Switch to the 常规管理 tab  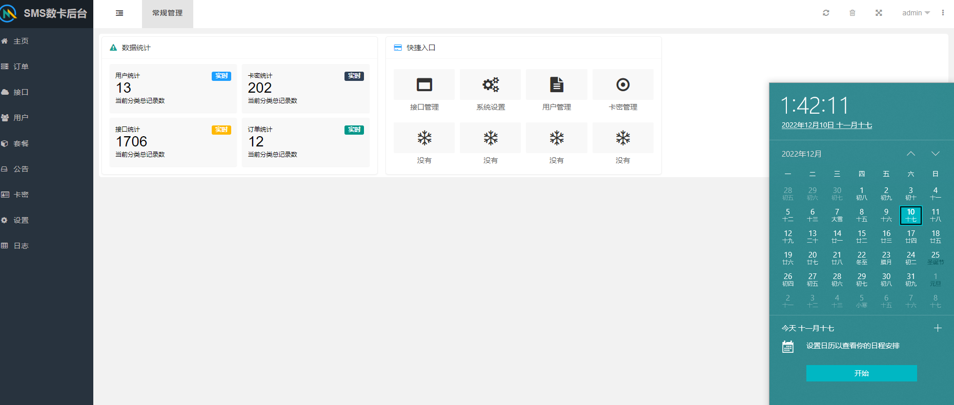coord(167,13)
